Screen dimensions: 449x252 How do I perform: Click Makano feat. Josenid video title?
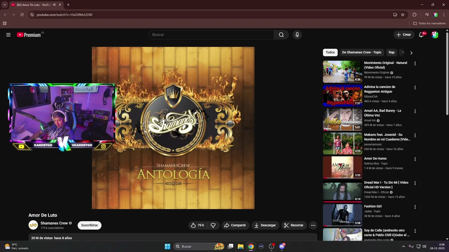[x=387, y=137]
